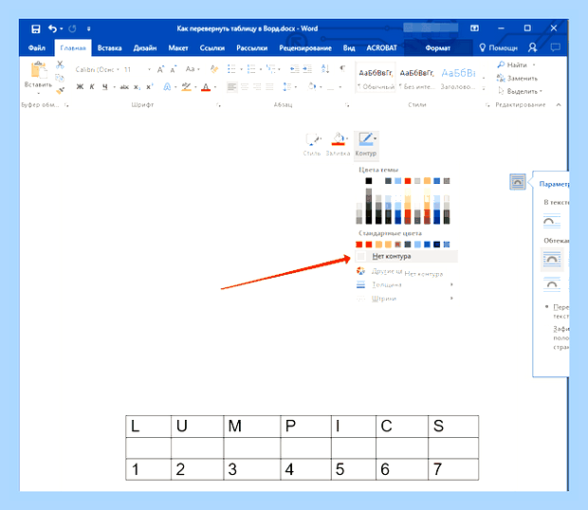
Task: Open the Выделить select dropdown
Action: coord(520,91)
